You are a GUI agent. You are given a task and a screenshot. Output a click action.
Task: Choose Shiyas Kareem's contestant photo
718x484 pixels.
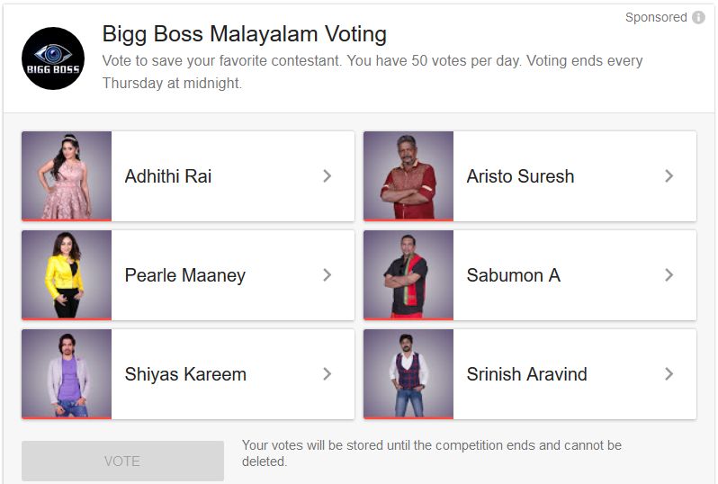point(67,373)
